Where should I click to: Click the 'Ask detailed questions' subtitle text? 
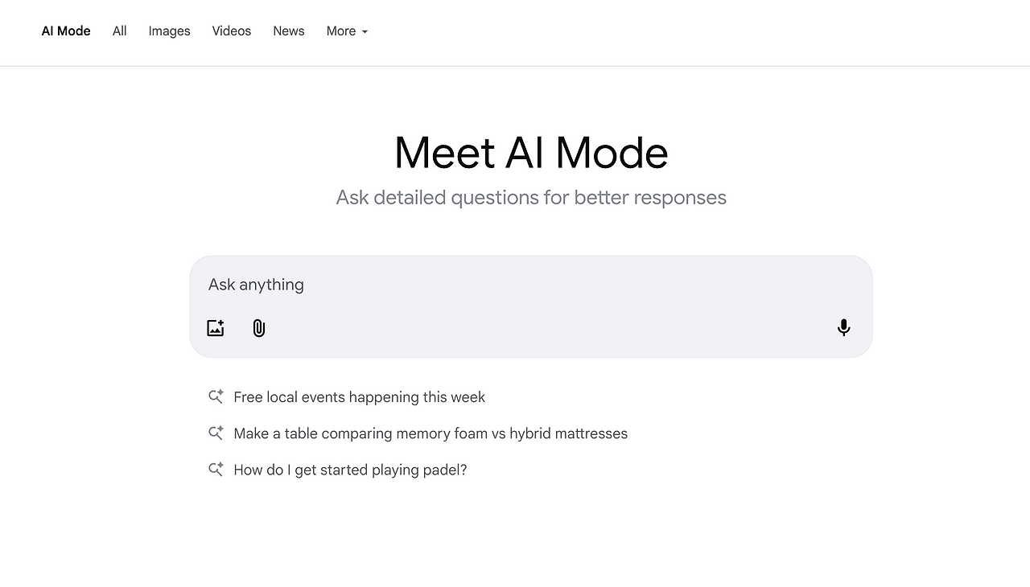531,198
